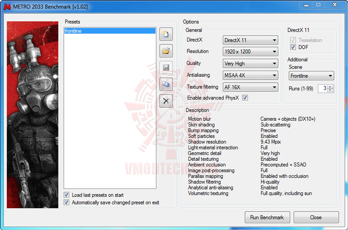Click the 'Enabled with occlusion' value text
The width and height of the screenshot is (348, 230).
[284, 176]
